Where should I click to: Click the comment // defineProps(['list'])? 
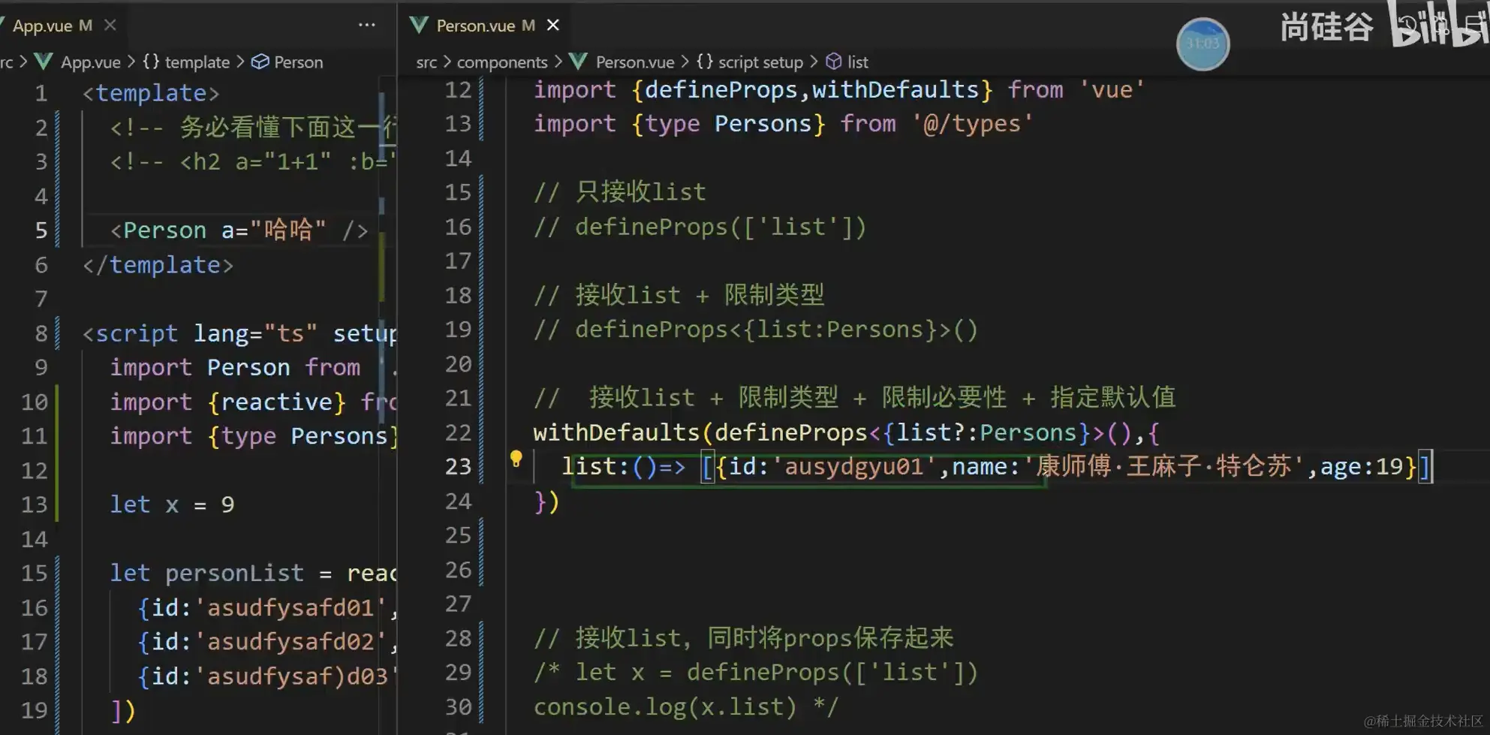click(700, 227)
